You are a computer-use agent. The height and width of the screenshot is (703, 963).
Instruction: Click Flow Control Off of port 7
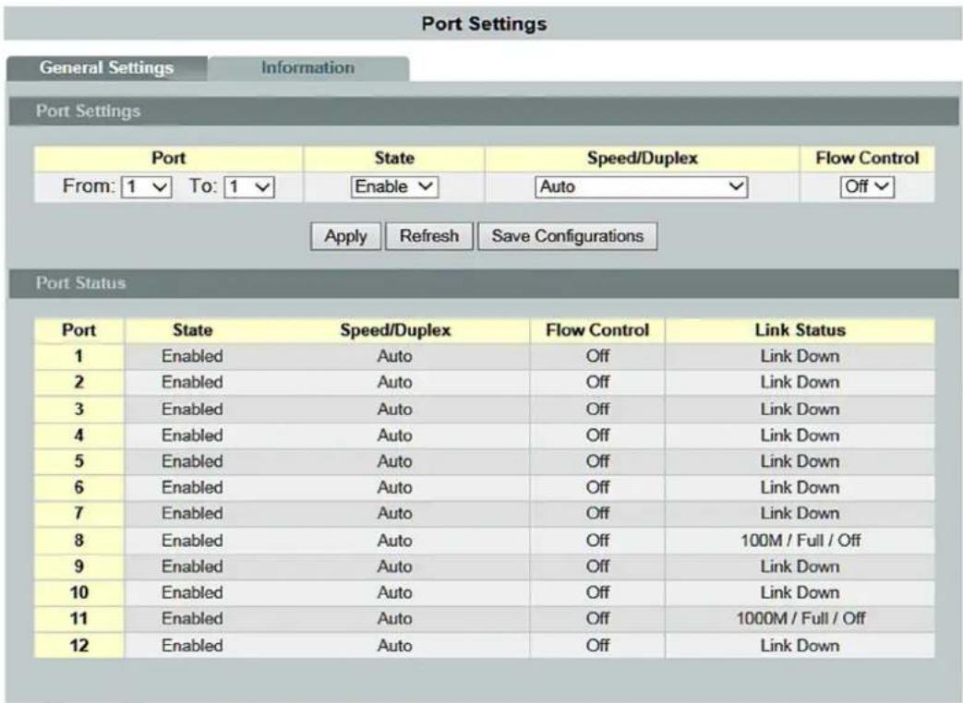click(x=597, y=514)
